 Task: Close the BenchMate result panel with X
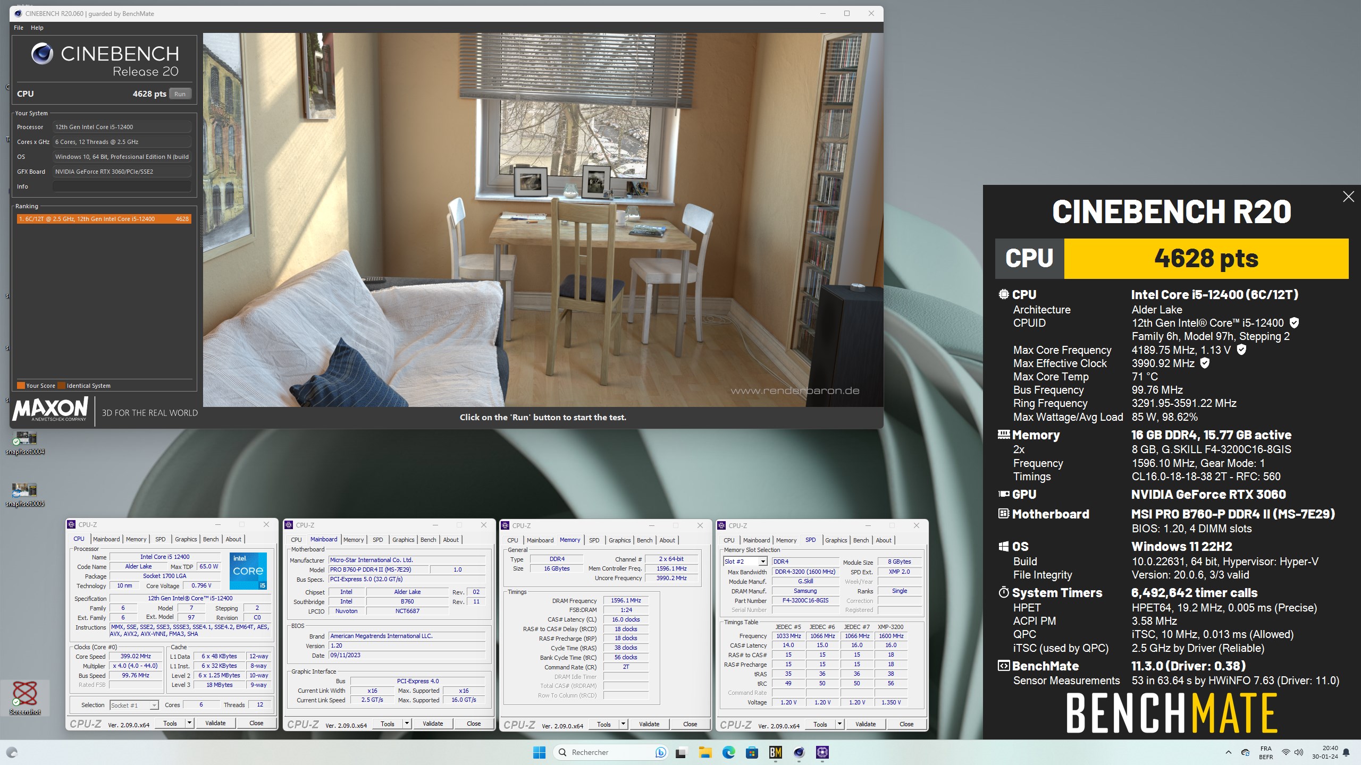[1348, 197]
